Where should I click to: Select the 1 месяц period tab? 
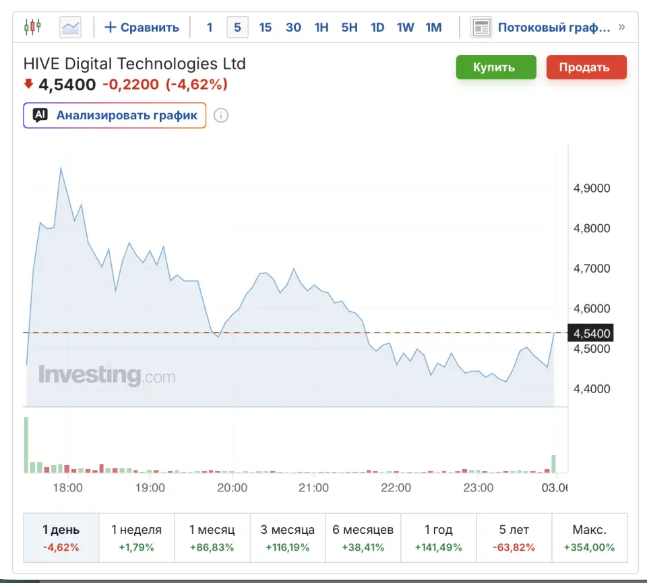(x=212, y=538)
